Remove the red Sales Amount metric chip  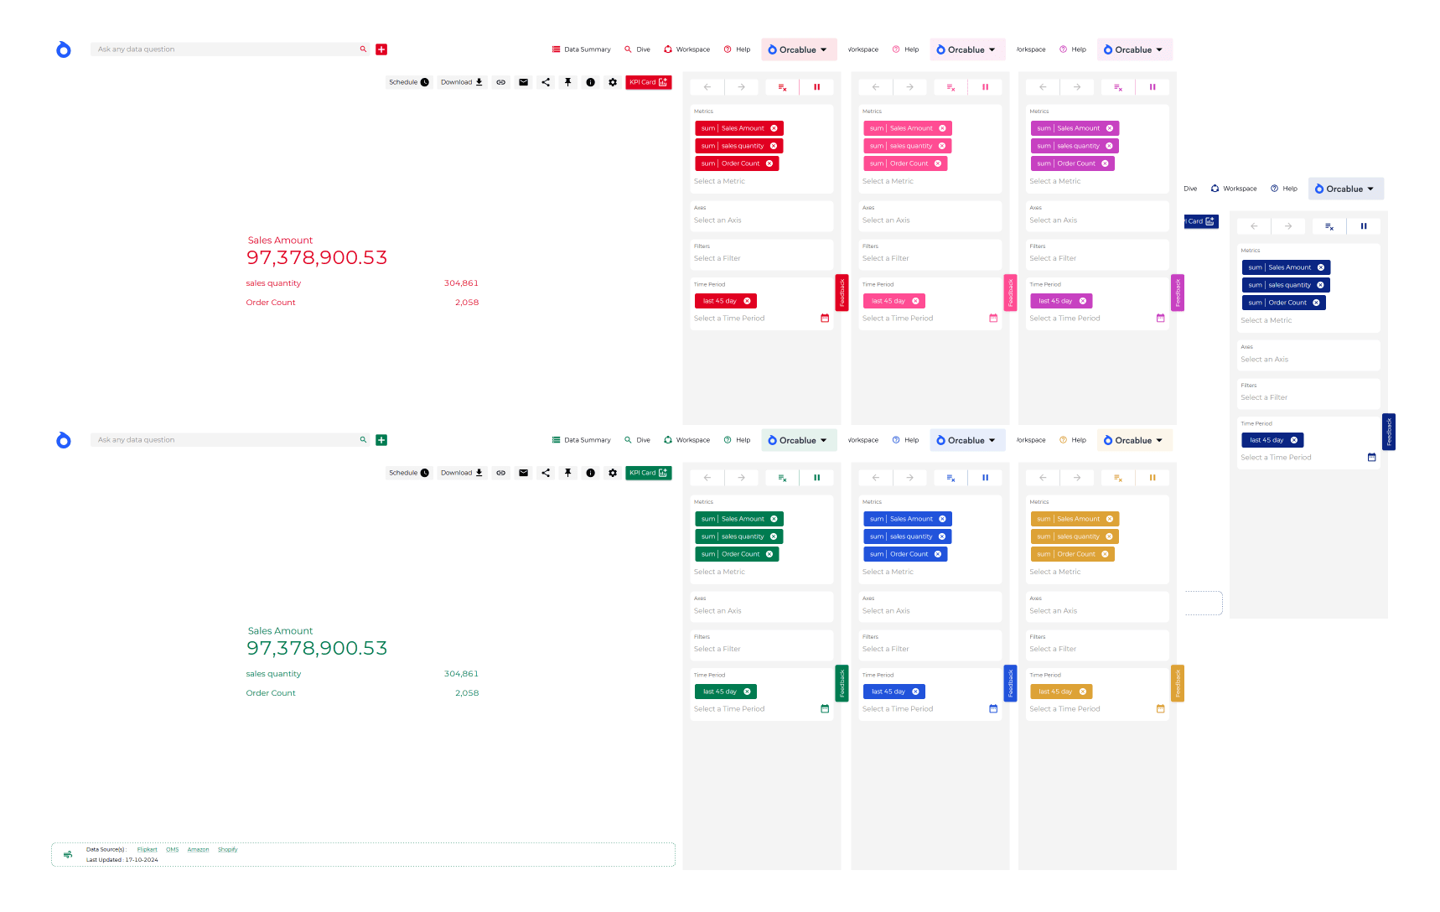[774, 128]
